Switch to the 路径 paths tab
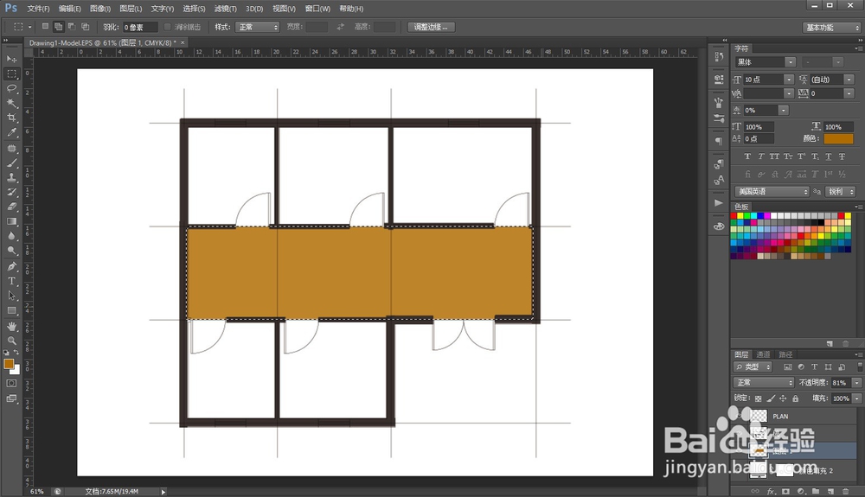Screen dimensions: 865x497 click(x=785, y=354)
